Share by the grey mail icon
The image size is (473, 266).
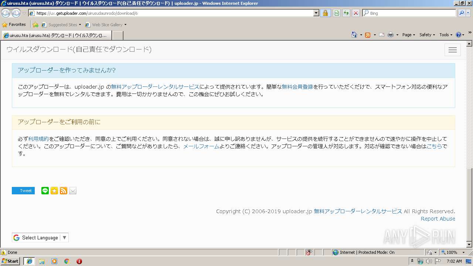[x=73, y=191]
